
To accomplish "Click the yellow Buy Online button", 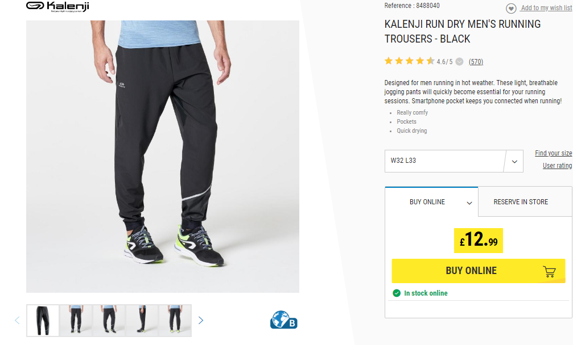I will [479, 271].
